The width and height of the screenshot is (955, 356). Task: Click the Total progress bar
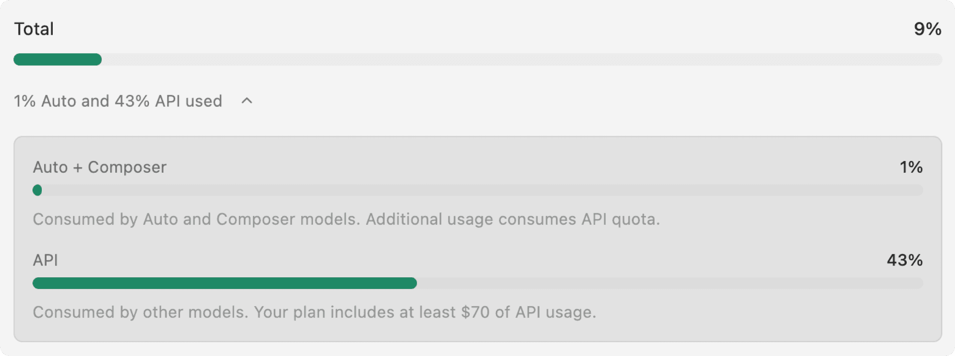448,60
